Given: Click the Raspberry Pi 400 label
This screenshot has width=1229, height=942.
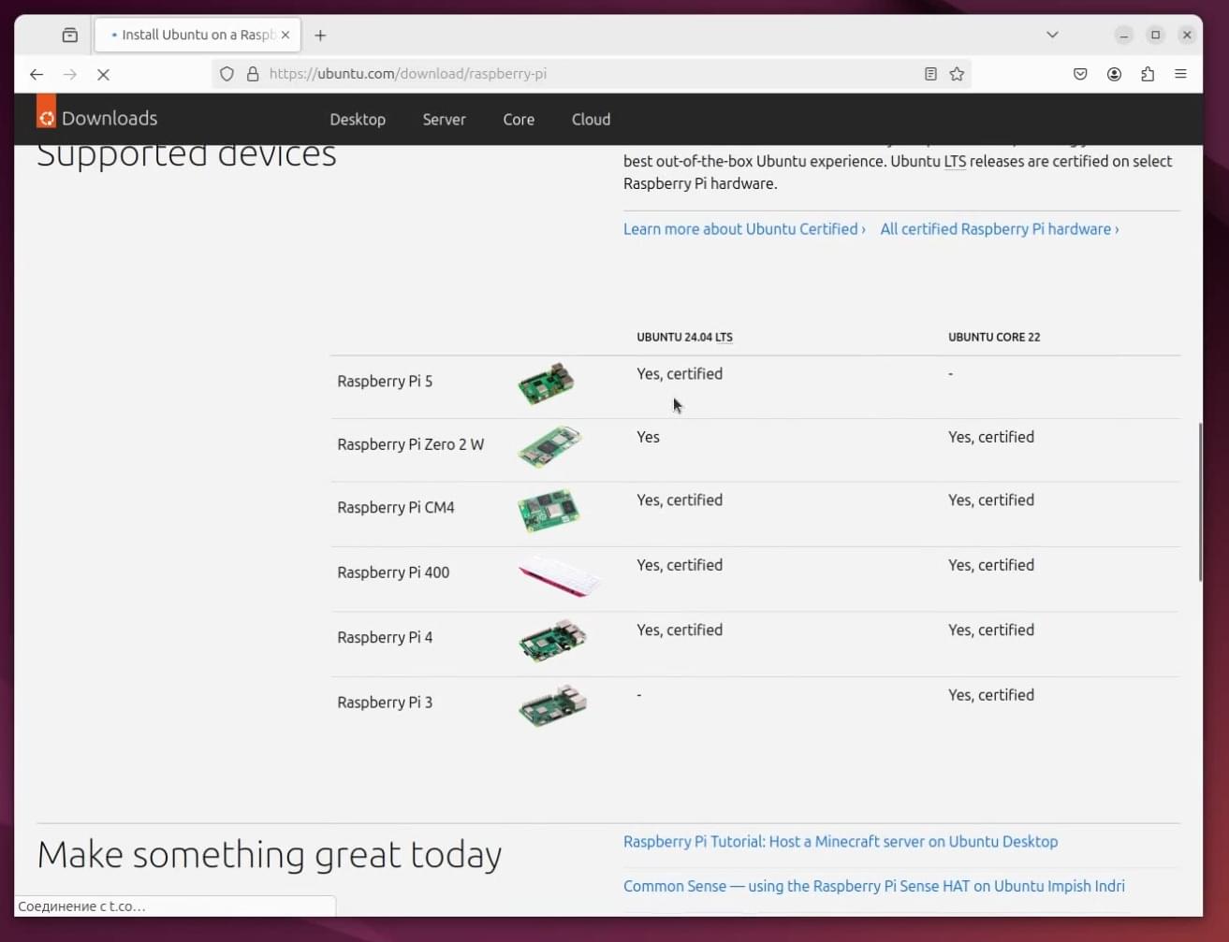Looking at the screenshot, I should [x=393, y=572].
